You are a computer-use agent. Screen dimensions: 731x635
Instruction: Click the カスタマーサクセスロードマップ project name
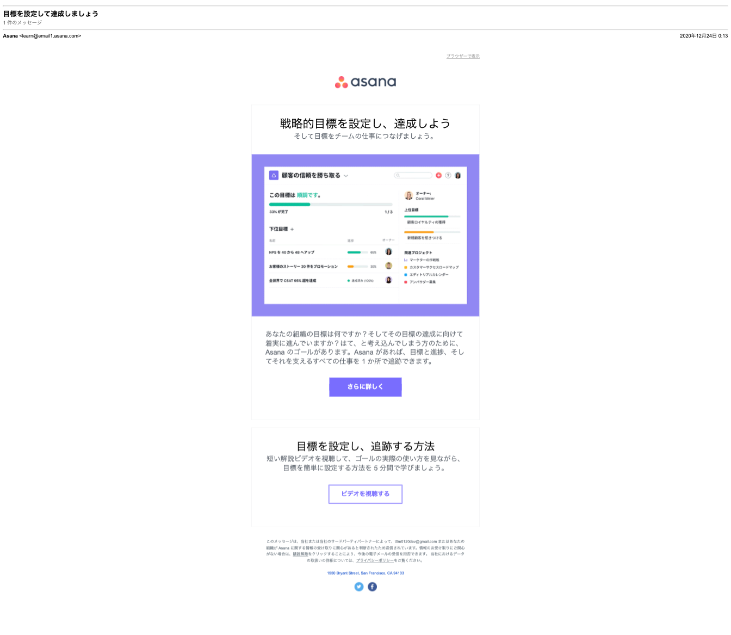coord(434,267)
